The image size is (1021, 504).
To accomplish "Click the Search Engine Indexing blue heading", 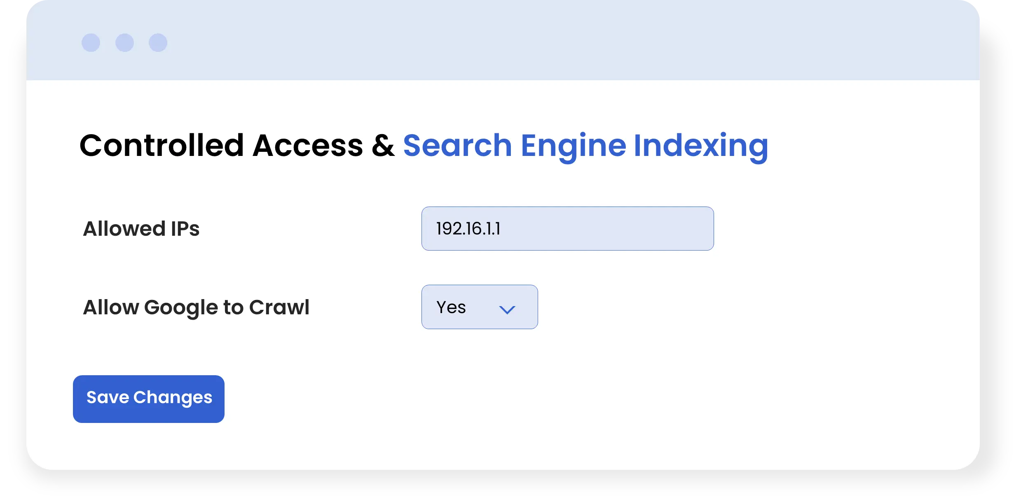I will (x=585, y=146).
